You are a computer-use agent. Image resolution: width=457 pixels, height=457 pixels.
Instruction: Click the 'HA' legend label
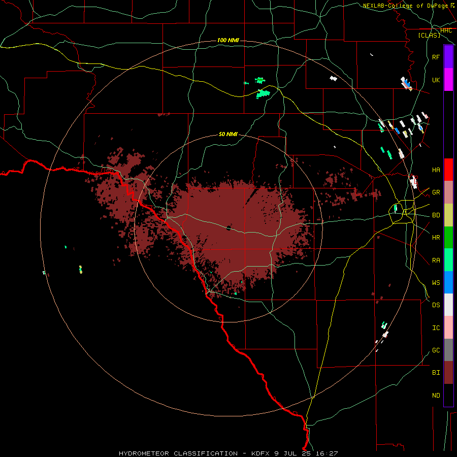pyautogui.click(x=436, y=170)
